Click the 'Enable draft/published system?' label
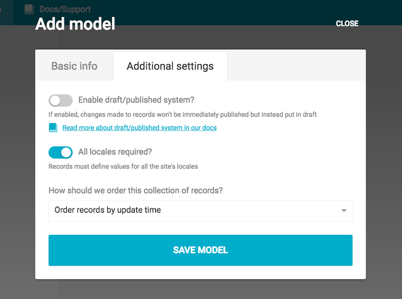This screenshot has height=299, width=402. 136,100
